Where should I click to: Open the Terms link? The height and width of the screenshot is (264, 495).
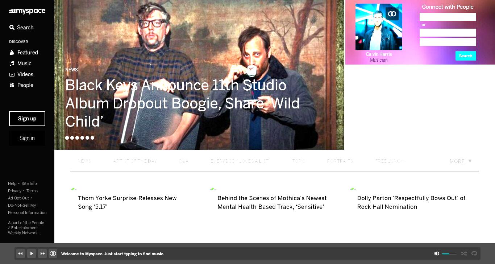pos(32,191)
